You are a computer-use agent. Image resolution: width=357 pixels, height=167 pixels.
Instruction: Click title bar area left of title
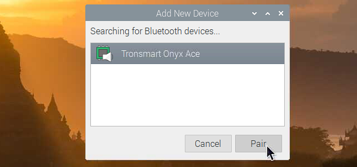tap(121, 13)
